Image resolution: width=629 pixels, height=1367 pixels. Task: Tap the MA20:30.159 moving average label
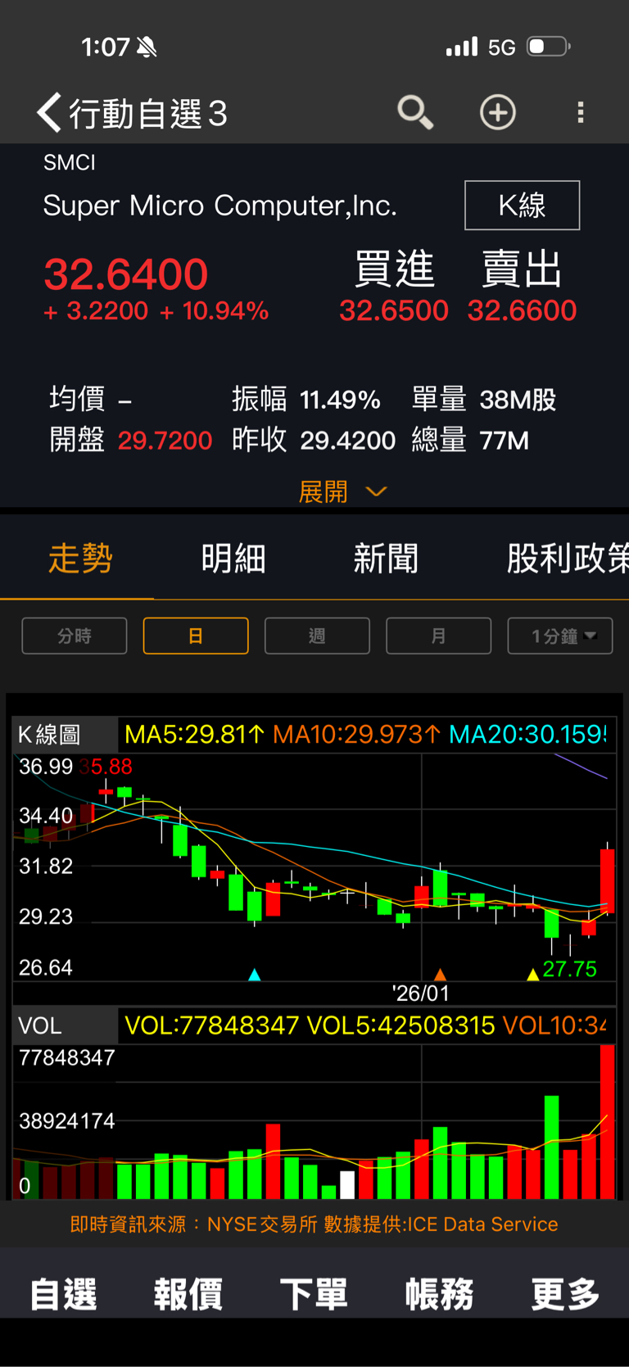[528, 734]
